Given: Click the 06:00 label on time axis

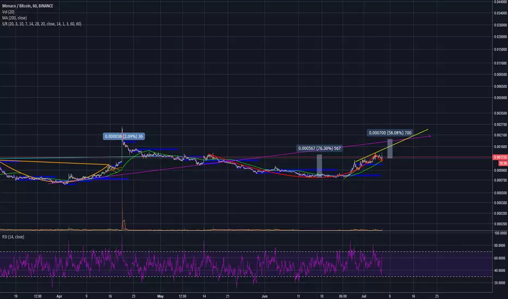Looking at the screenshot, I should (x=343, y=296).
